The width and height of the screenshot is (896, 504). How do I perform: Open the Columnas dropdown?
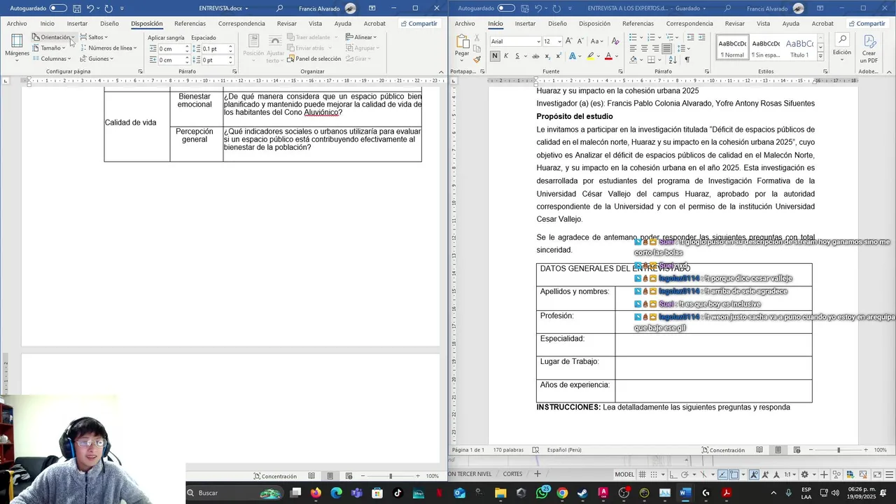point(52,59)
